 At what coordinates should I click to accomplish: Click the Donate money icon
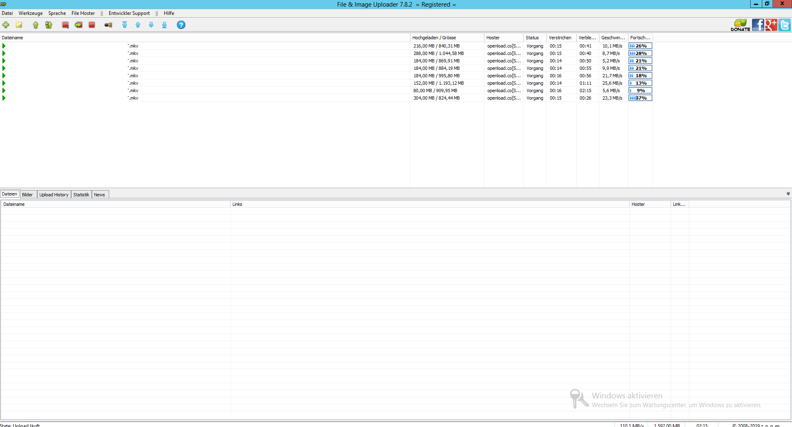(740, 25)
